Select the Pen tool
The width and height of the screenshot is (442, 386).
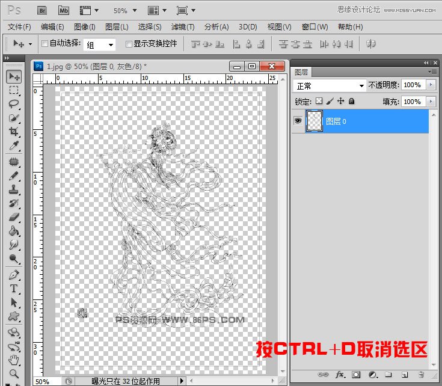point(14,275)
